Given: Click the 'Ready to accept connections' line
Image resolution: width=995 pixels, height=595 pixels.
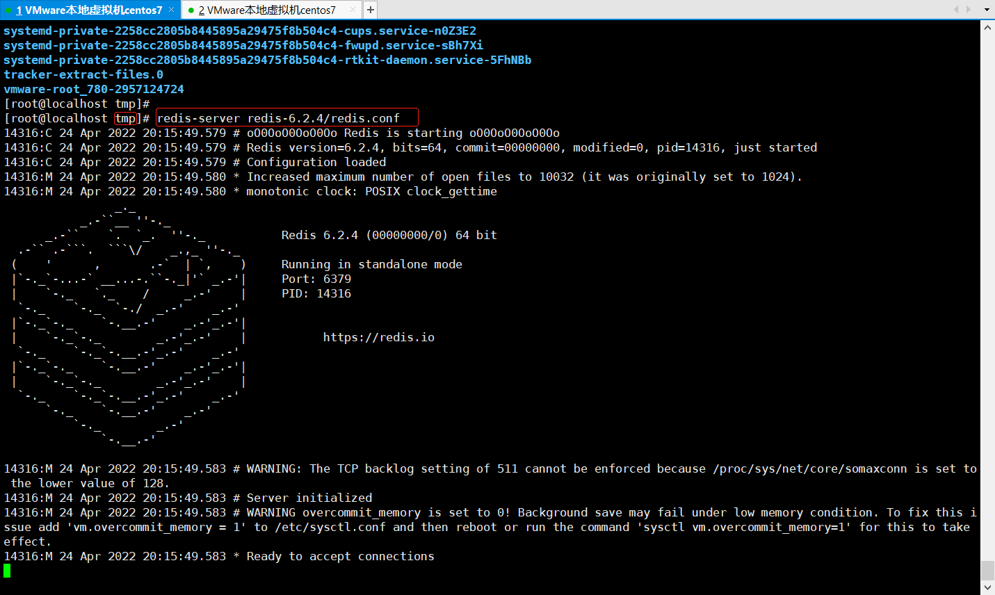Looking at the screenshot, I should (x=219, y=556).
